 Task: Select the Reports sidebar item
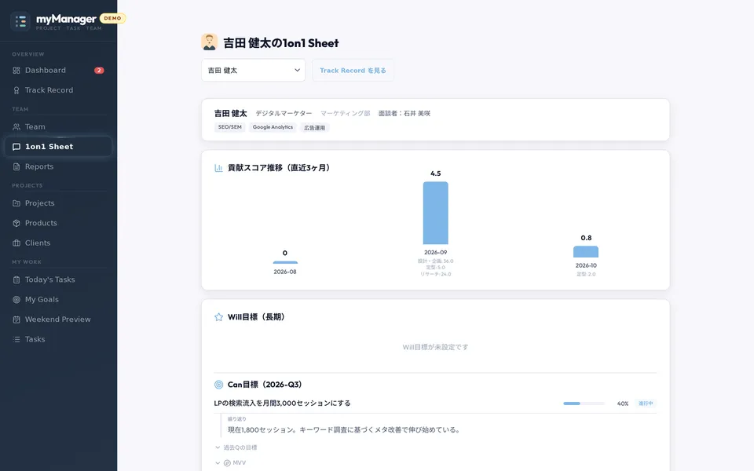[x=58, y=166]
